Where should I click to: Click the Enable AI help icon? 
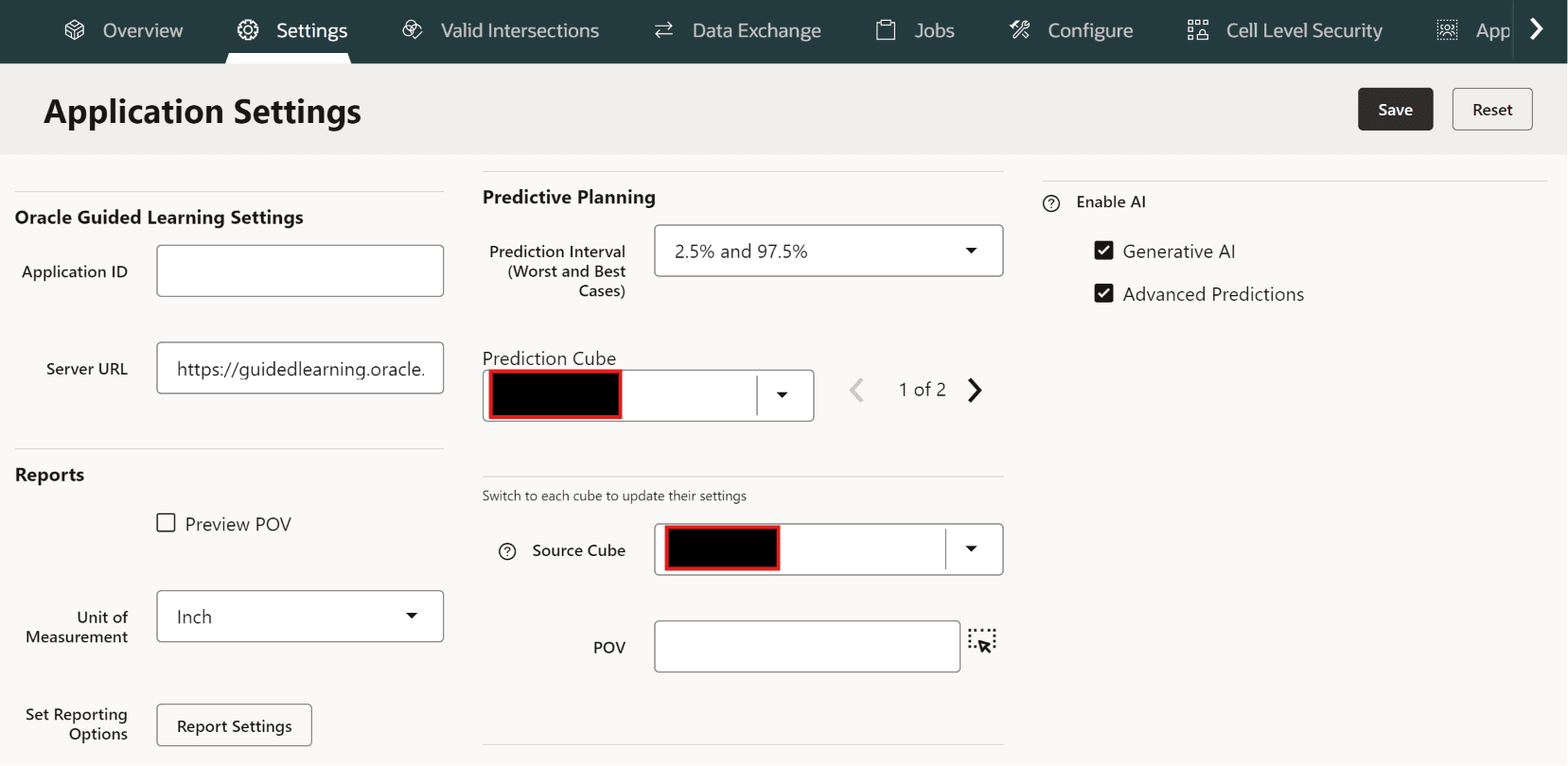pyautogui.click(x=1051, y=203)
